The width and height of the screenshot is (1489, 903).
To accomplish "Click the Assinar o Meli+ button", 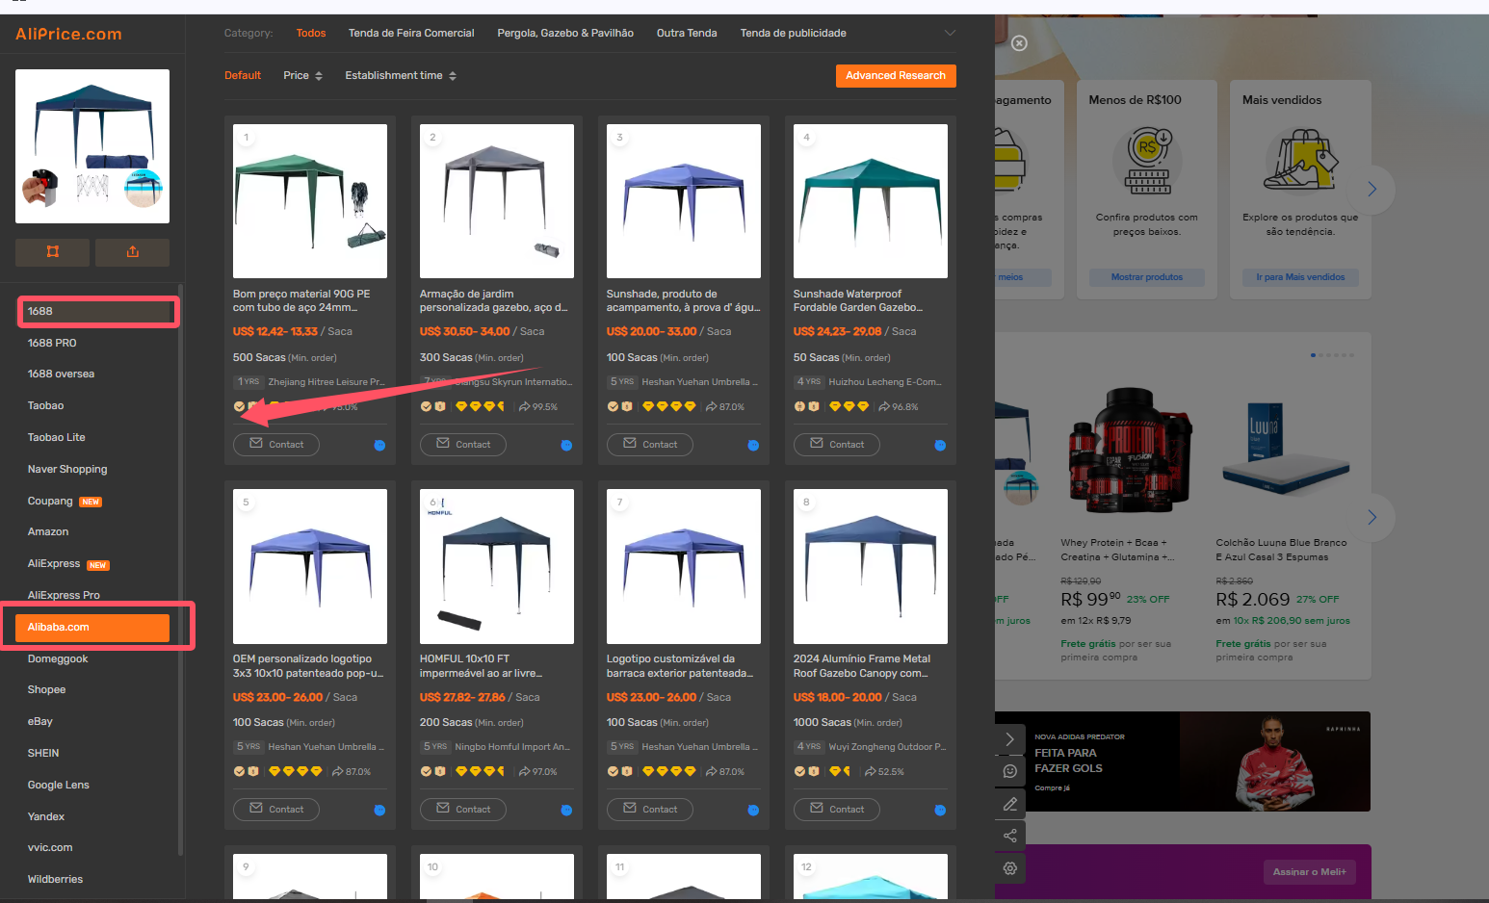I will (x=1310, y=872).
